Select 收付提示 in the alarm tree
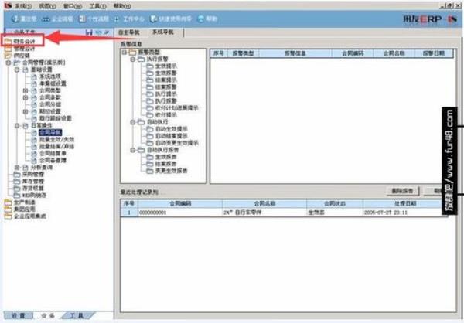 [165, 115]
